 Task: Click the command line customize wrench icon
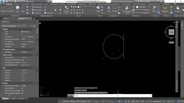72,96
